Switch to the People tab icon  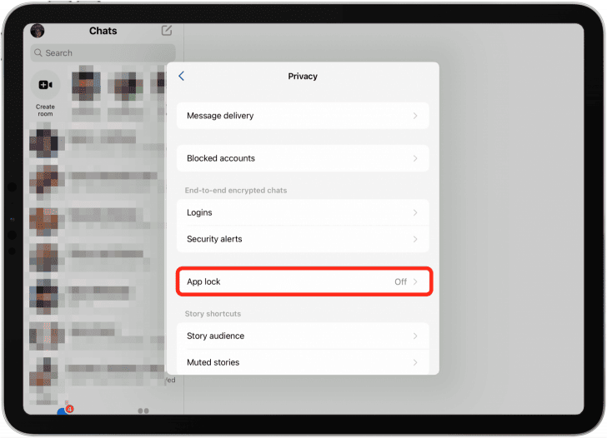pyautogui.click(x=143, y=411)
